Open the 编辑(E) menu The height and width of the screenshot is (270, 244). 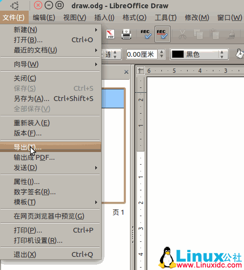coord(44,17)
